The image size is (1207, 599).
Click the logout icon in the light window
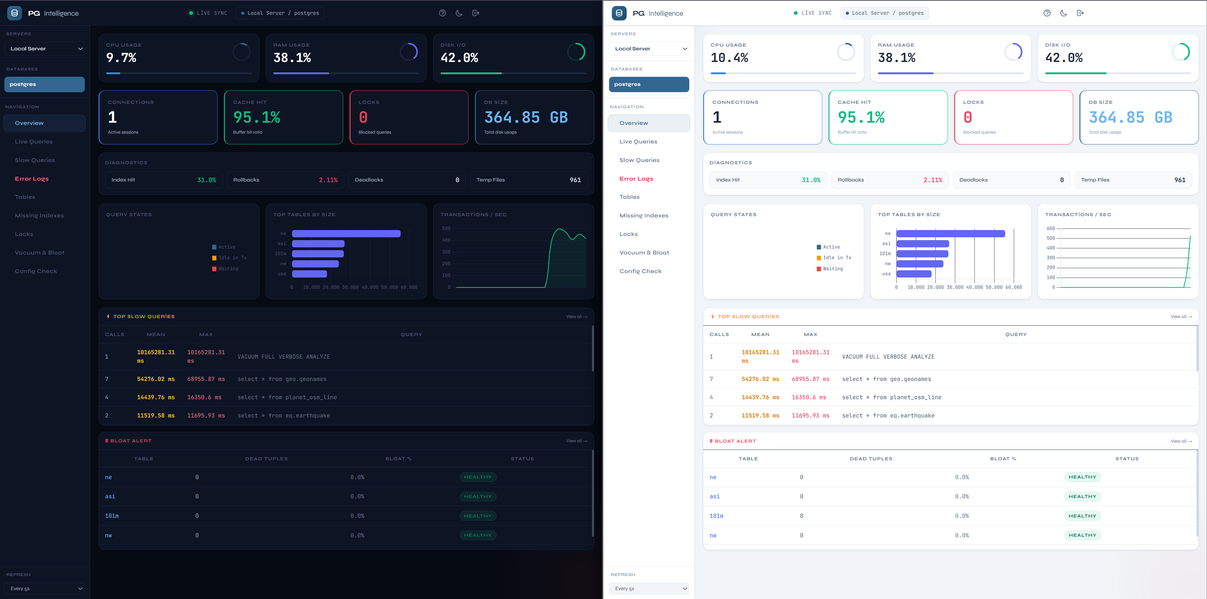click(1080, 13)
